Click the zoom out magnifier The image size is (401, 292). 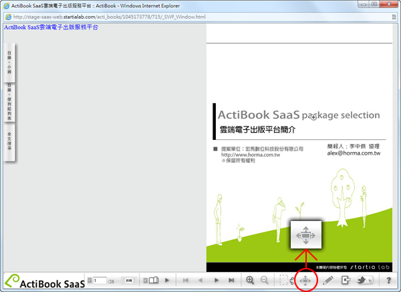click(265, 280)
